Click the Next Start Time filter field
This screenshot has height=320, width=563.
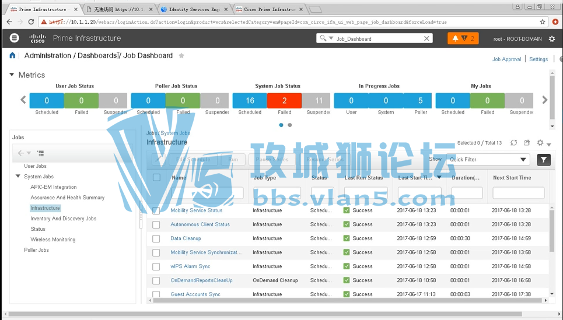tap(519, 193)
